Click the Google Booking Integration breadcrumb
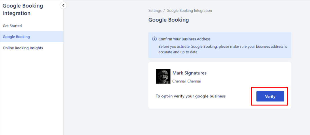310x135 pixels. point(189,11)
